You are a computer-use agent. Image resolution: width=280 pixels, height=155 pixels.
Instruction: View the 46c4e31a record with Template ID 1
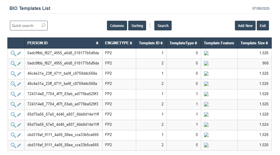pos(13,74)
